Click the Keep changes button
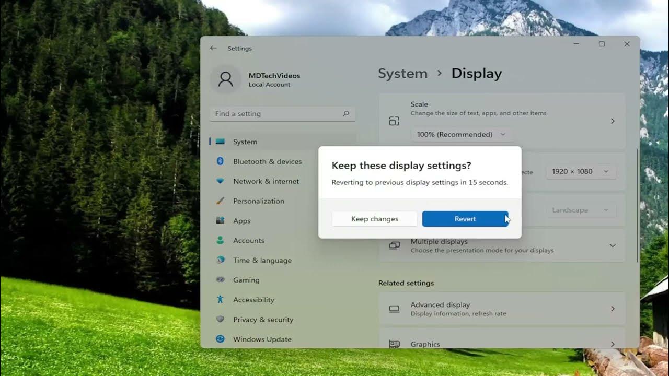Image resolution: width=669 pixels, height=376 pixels. coord(375,219)
